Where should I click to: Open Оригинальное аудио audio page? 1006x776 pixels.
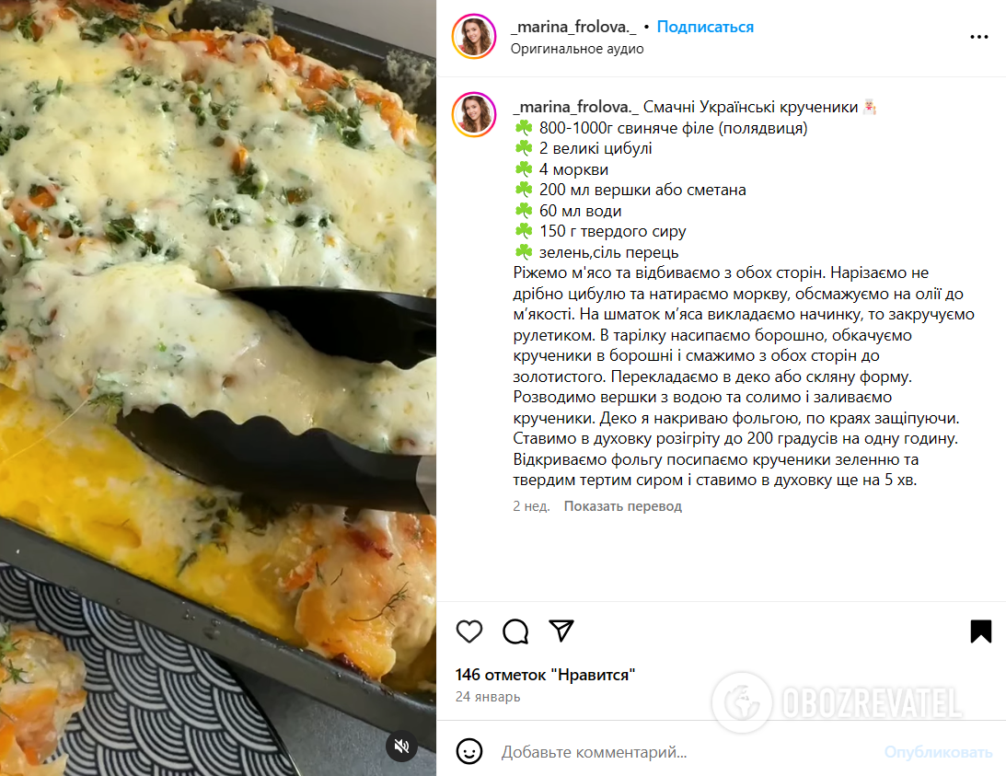click(x=577, y=49)
